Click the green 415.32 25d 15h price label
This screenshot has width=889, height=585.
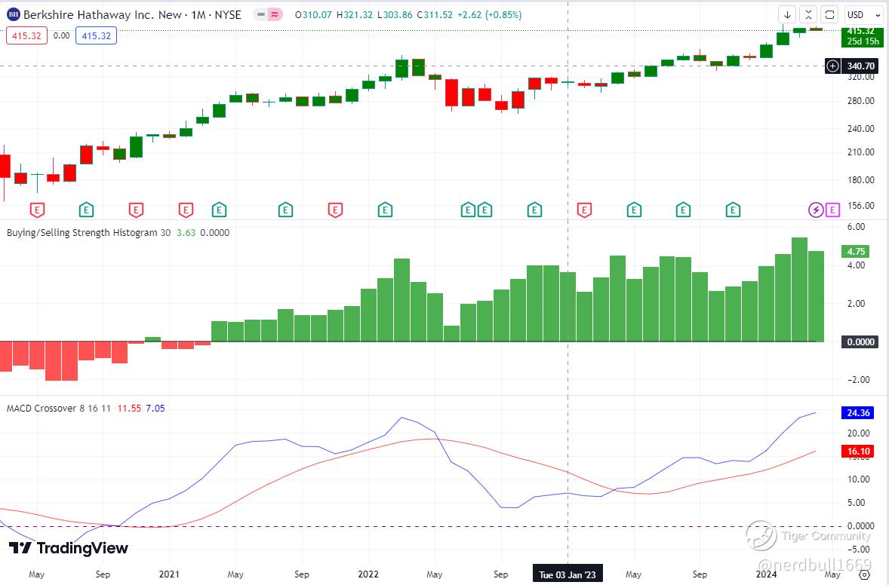coord(863,36)
